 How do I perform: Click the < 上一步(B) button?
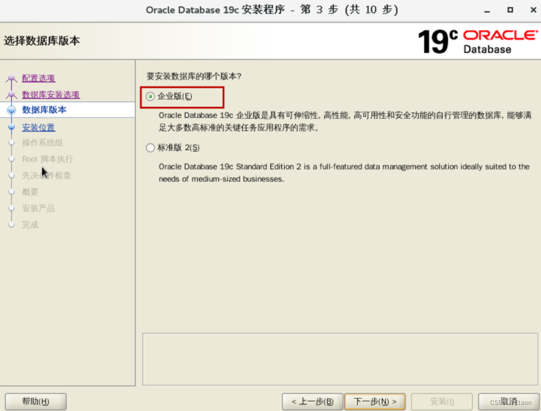(x=312, y=402)
